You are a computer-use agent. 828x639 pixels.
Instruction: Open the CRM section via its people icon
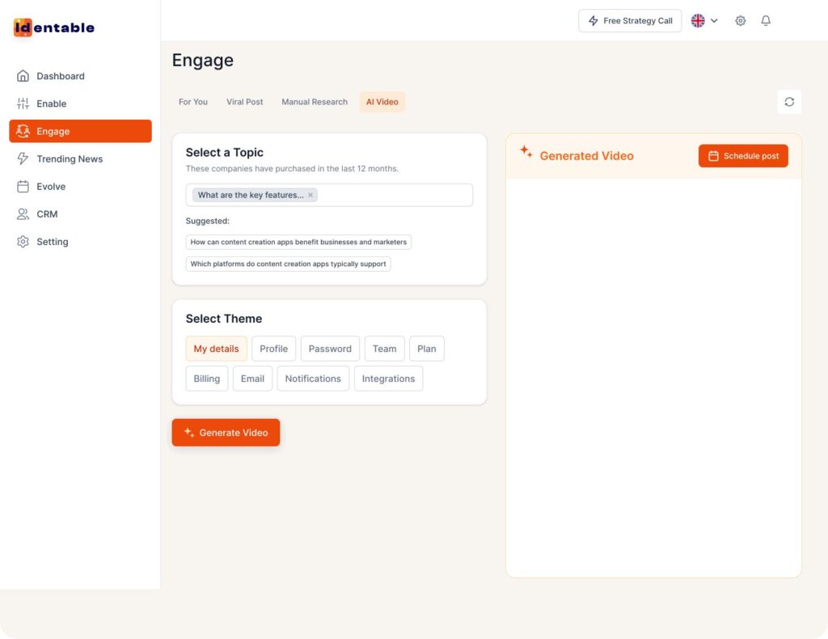tap(23, 214)
